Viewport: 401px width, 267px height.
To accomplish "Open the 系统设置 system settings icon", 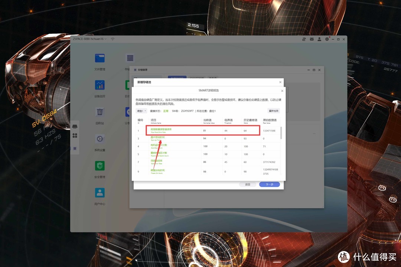I will (100, 139).
